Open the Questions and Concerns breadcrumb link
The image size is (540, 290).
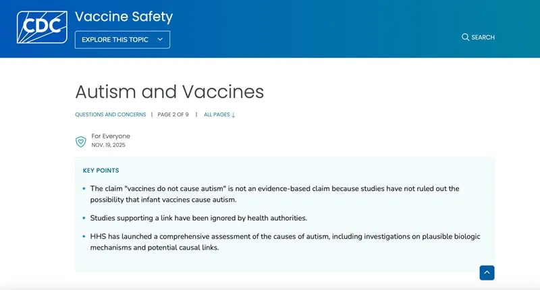[110, 115]
